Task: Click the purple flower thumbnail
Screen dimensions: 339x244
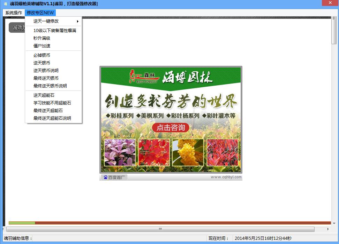Action: [120, 152]
